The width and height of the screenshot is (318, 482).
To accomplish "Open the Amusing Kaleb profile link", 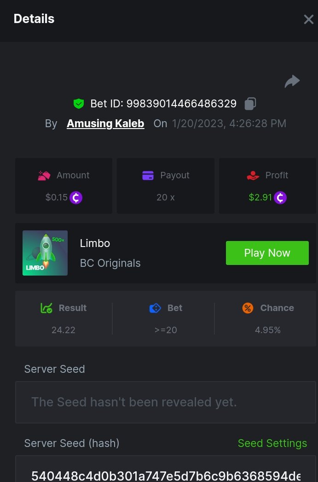I will 105,123.
